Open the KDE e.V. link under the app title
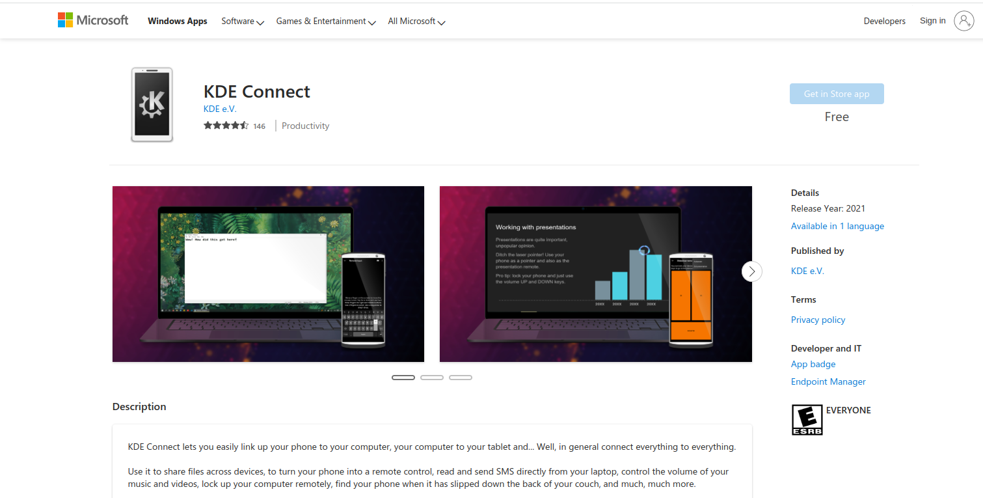The image size is (983, 498). pos(220,109)
